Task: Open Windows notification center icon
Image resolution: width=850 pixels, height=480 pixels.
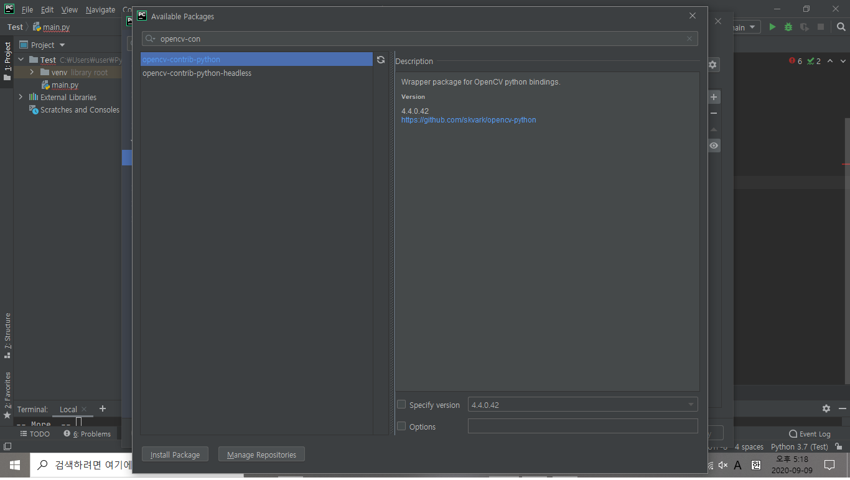Action: click(x=829, y=465)
